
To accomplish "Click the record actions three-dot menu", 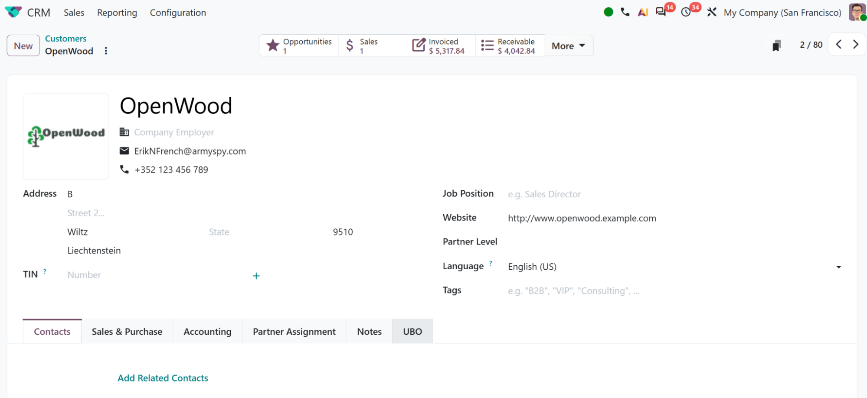I will click(106, 51).
